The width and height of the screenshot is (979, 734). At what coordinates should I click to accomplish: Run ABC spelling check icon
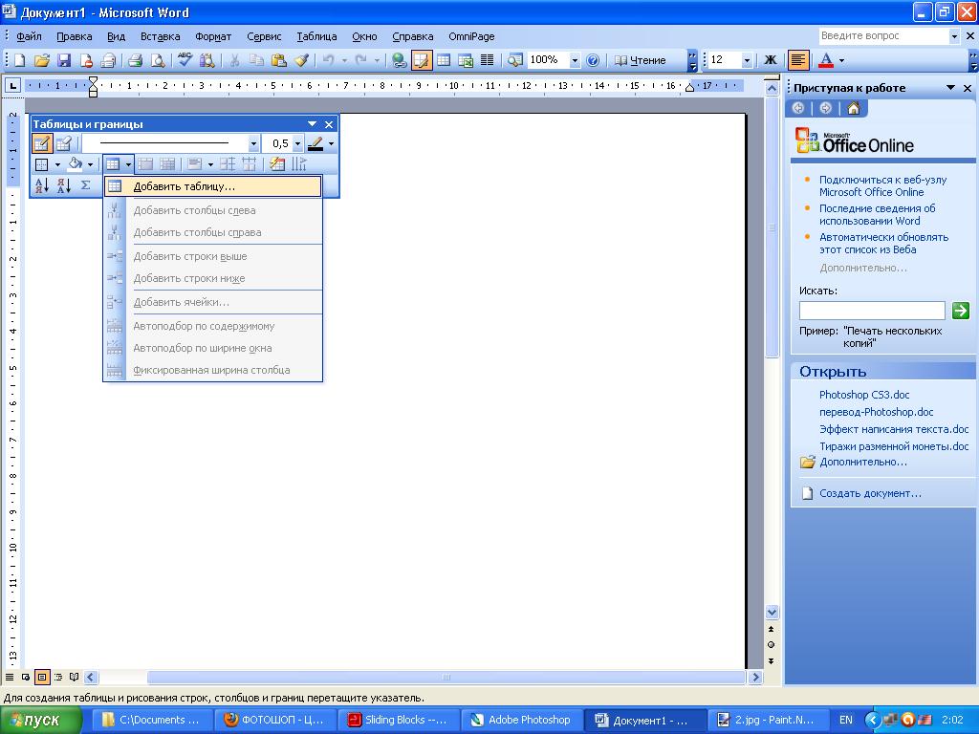185,60
